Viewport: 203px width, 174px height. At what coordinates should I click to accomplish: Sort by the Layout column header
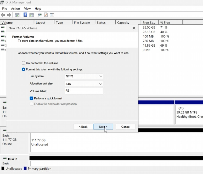click(x=44, y=23)
